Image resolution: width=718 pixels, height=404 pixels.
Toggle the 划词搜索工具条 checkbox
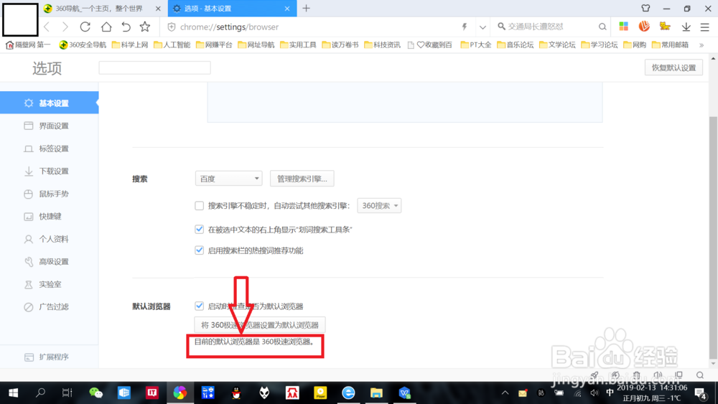199,229
